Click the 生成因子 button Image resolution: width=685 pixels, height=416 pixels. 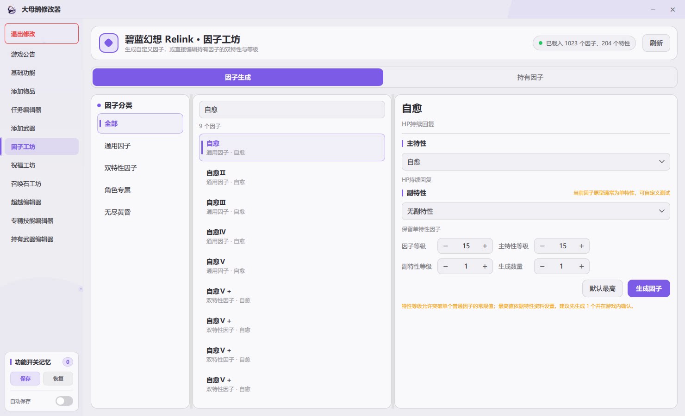[648, 288]
